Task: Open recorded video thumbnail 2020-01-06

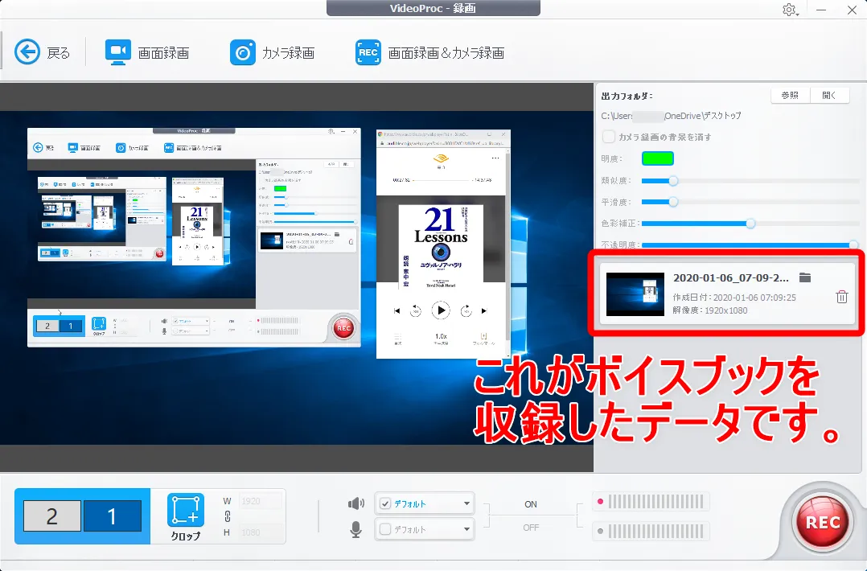Action: [x=635, y=294]
